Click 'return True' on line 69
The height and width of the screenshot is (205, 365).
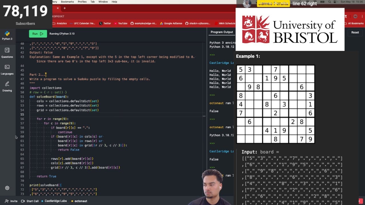coord(46,177)
